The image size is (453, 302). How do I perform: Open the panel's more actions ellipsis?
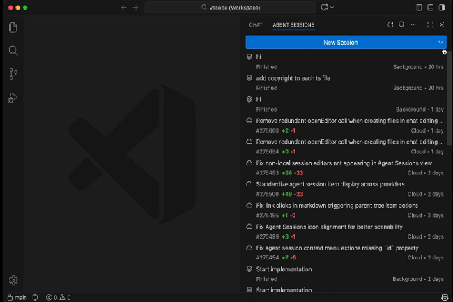coord(413,24)
